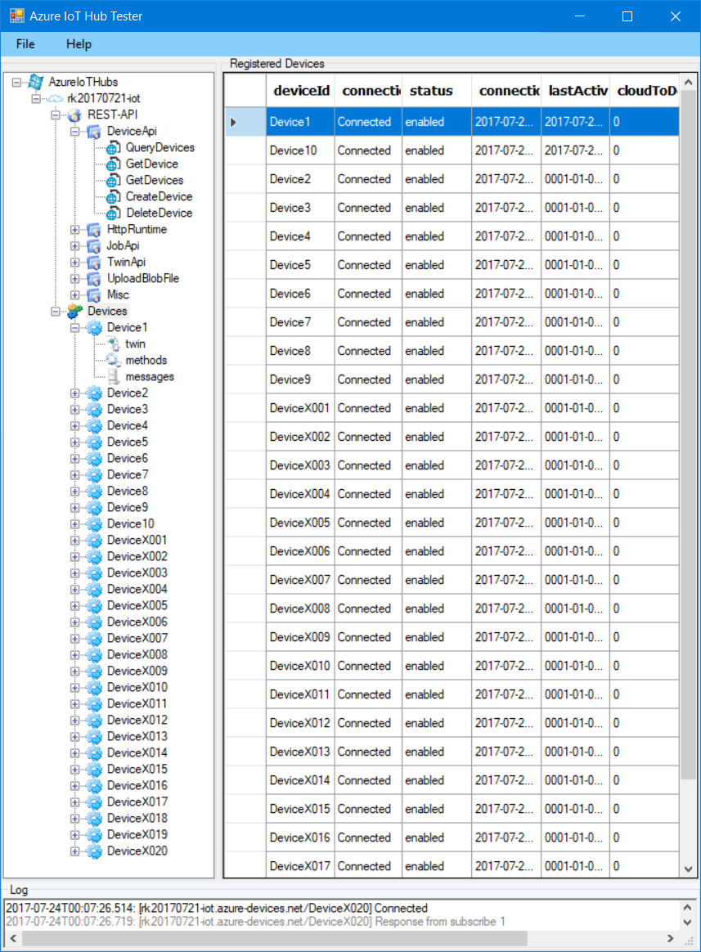701x952 pixels.
Task: Click the Device2 gear icon in tree
Action: pos(94,393)
